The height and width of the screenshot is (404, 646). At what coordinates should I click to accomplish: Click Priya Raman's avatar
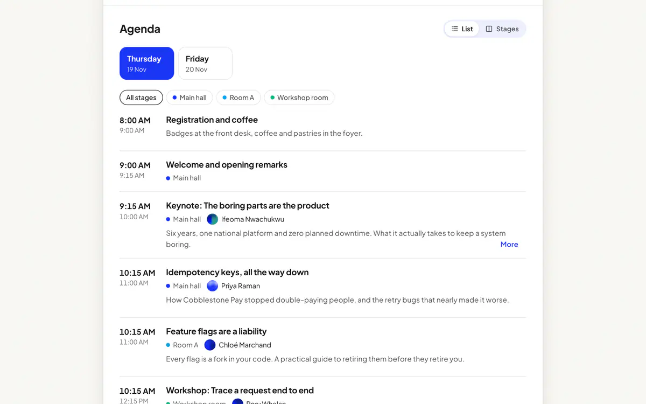pos(213,286)
